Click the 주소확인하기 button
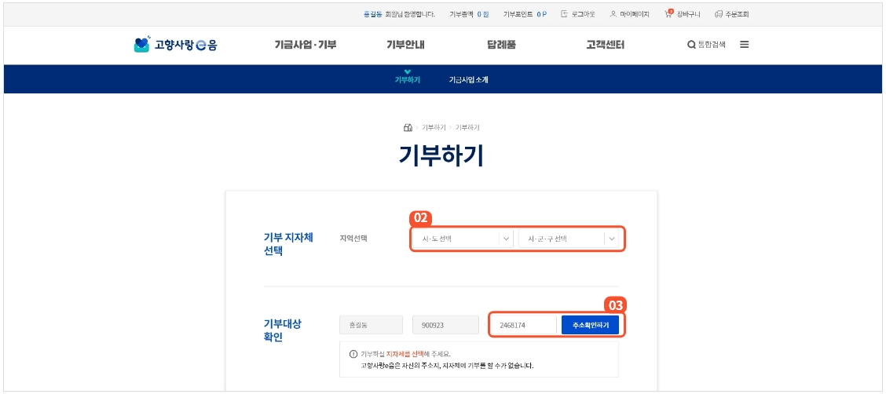The width and height of the screenshot is (886, 394). tap(590, 325)
